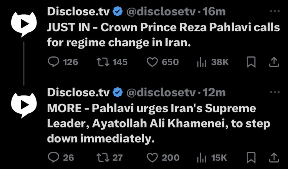Open @disclosetv handle on the first tweet
Screen dimensions: 288x169
click(x=161, y=12)
